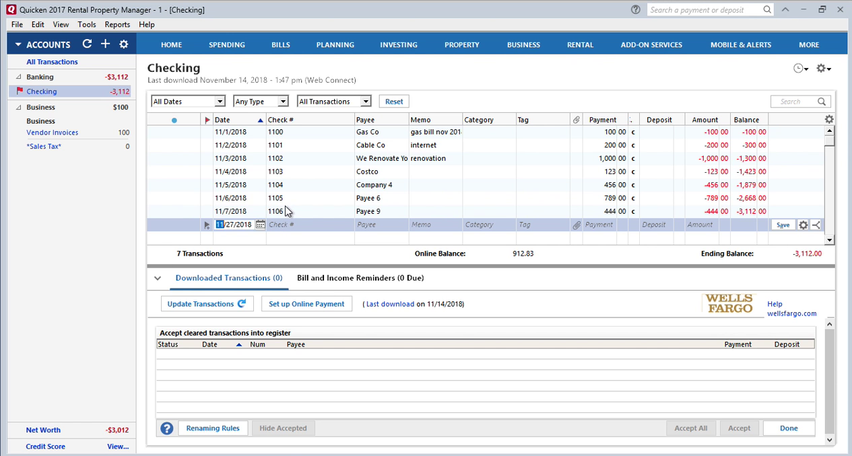This screenshot has width=852, height=456.
Task: Open the Reports menu
Action: [117, 24]
